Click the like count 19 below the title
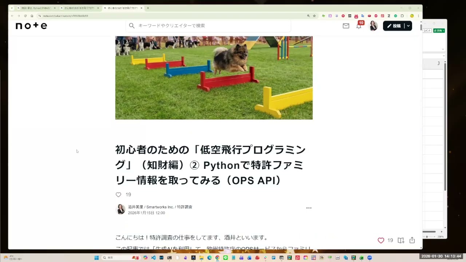This screenshot has width=466, height=262. click(x=128, y=195)
